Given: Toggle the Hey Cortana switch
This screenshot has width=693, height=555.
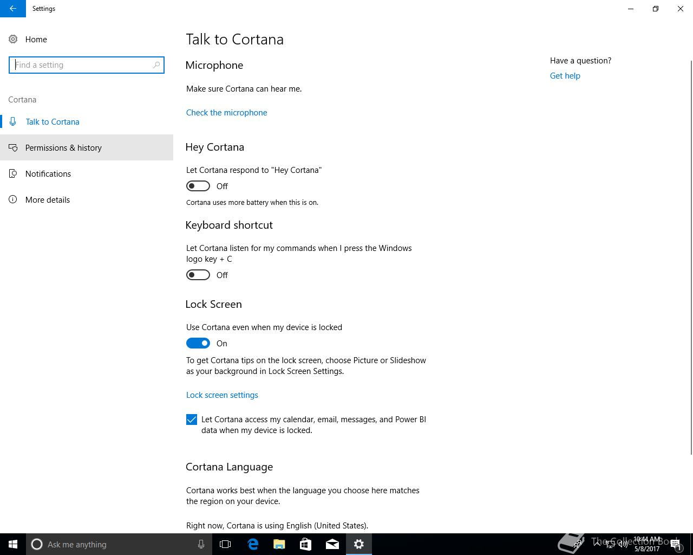Looking at the screenshot, I should [x=198, y=186].
